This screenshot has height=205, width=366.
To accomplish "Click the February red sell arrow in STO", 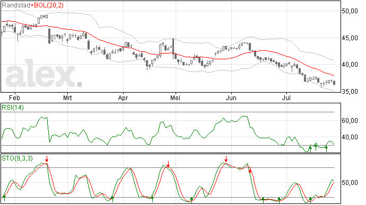I will coord(47,159).
